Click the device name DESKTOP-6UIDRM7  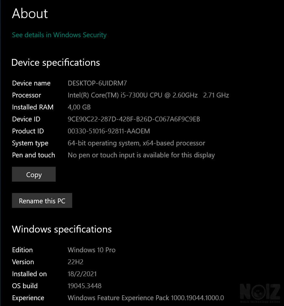pos(97,83)
